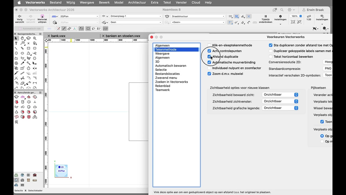Select the Sphere tool in Aanvullende palette
The image size is (346, 195).
29,107
